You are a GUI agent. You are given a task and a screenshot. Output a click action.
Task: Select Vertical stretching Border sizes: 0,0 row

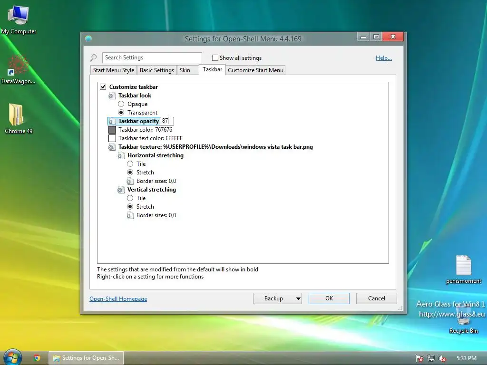pos(156,215)
